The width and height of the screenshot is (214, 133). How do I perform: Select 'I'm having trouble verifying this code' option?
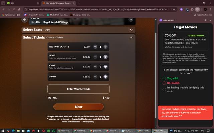pyautogui.click(x=164, y=89)
